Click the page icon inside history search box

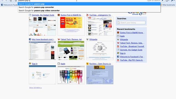[119, 23]
